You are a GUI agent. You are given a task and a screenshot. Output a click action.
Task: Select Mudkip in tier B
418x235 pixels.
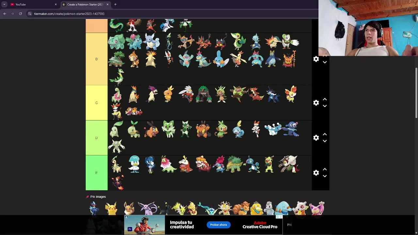(x=221, y=59)
